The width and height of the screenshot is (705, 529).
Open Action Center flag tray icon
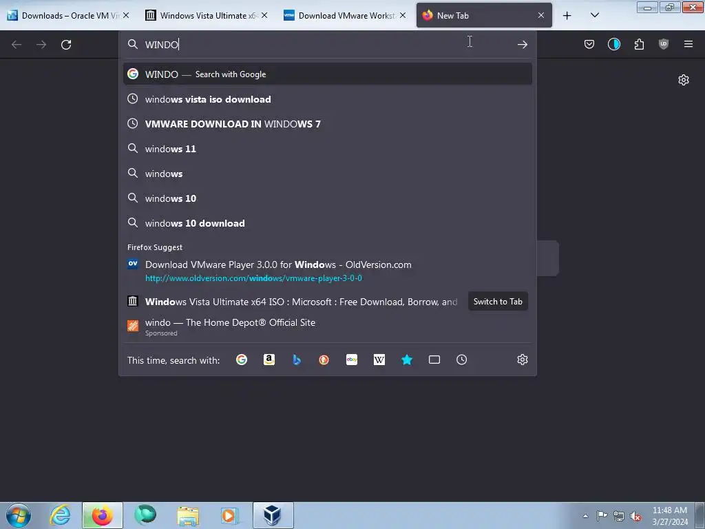pos(602,515)
